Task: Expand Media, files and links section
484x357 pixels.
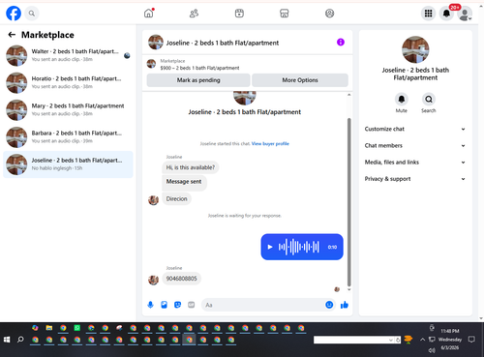Action: click(x=415, y=163)
